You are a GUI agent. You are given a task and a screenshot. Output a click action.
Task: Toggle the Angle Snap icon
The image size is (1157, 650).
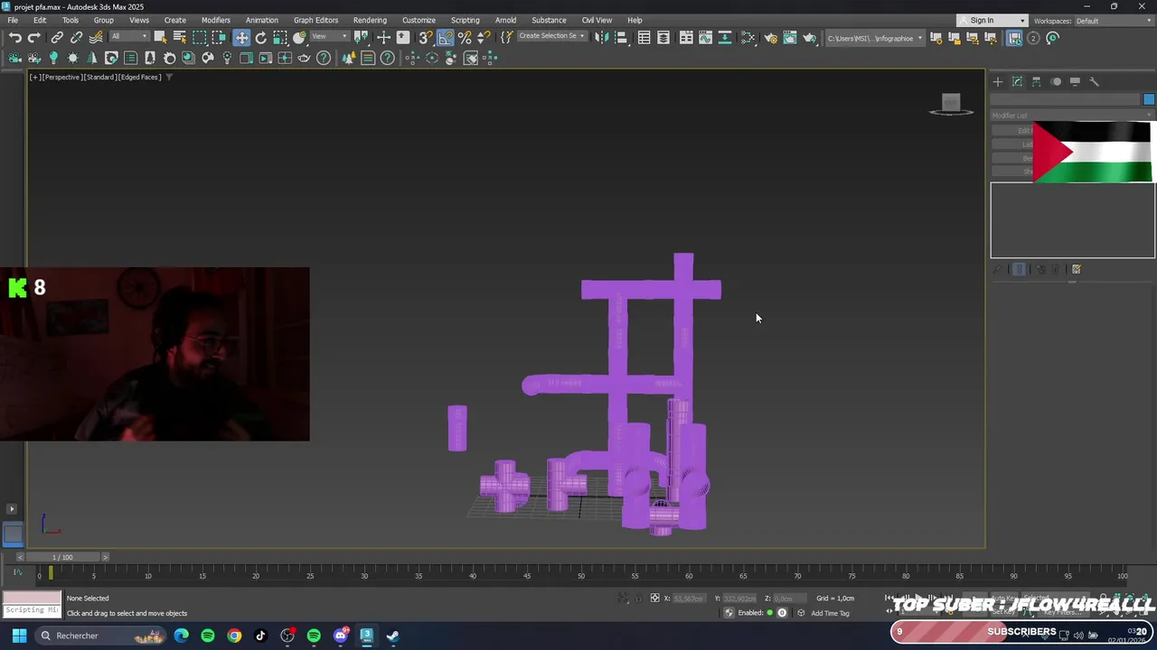[446, 38]
